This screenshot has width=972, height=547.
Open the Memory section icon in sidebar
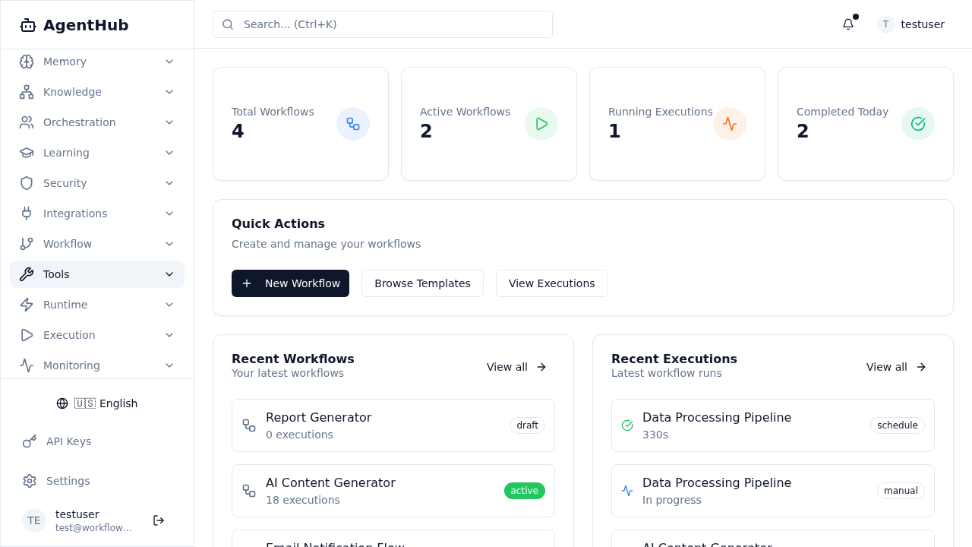click(27, 62)
